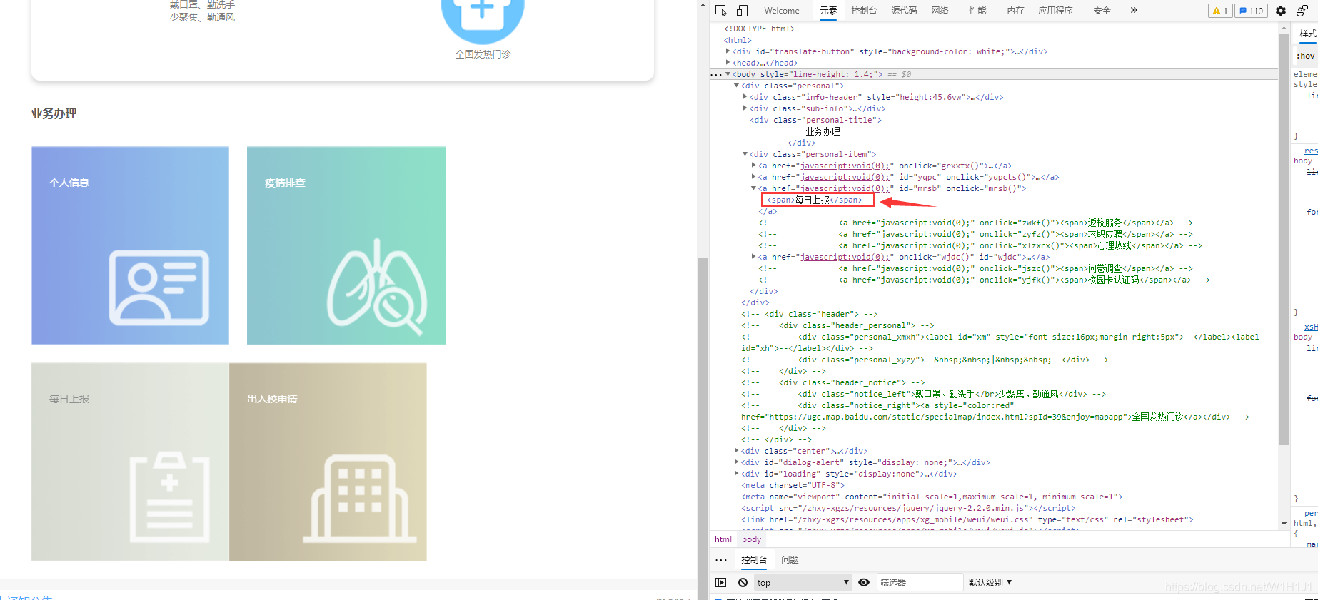
Task: Expand the anchor with onclick grxxtx()
Action: click(754, 166)
